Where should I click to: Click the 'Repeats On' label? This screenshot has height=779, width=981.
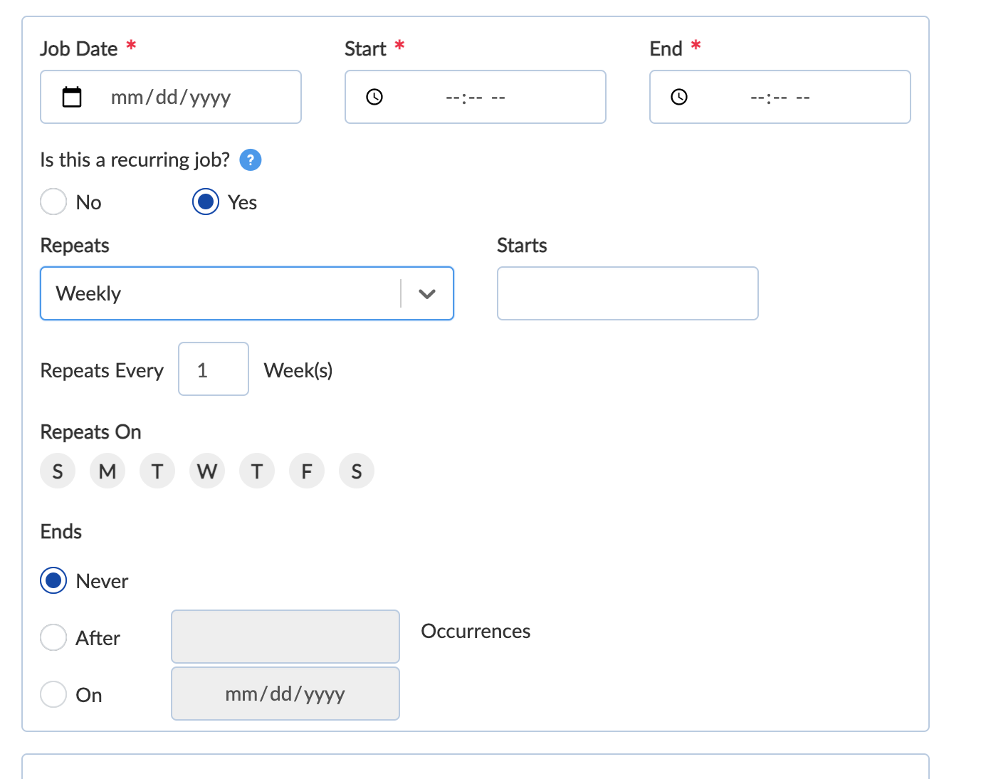pyautogui.click(x=90, y=432)
